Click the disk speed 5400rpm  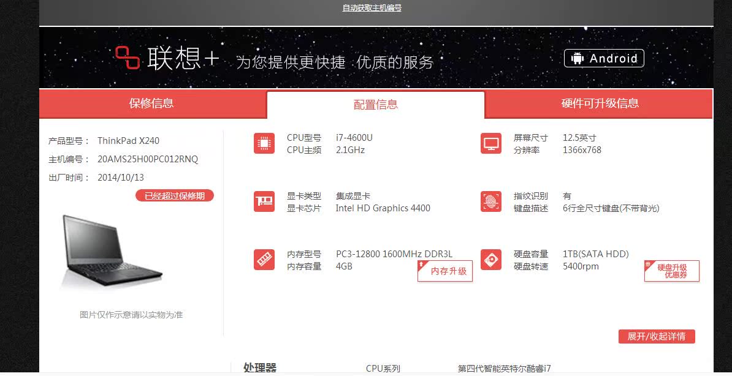tap(581, 266)
